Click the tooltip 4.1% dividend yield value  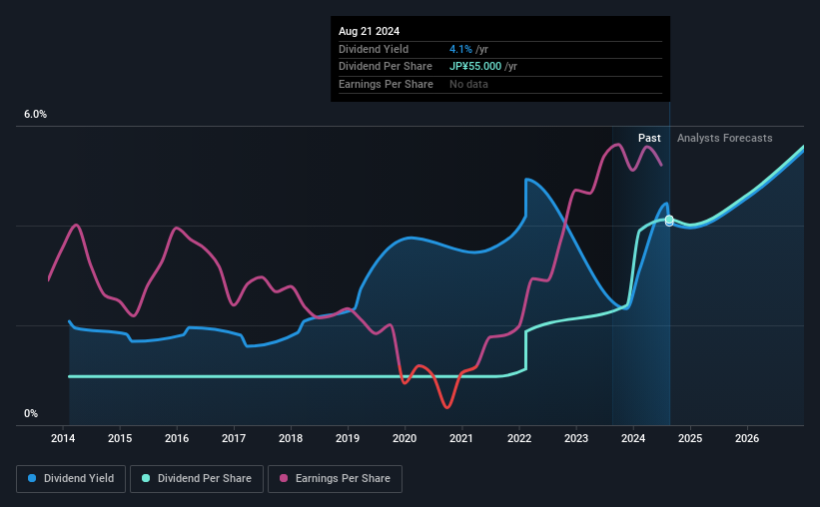pyautogui.click(x=460, y=49)
